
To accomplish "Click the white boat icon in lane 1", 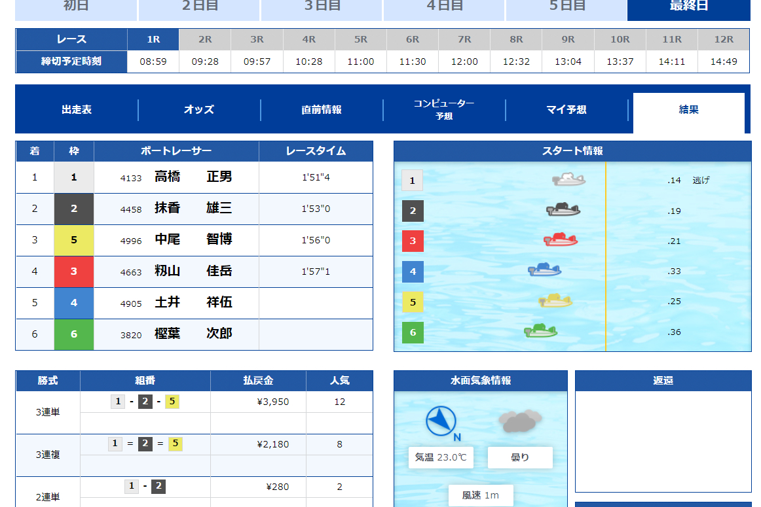I will click(x=569, y=180).
